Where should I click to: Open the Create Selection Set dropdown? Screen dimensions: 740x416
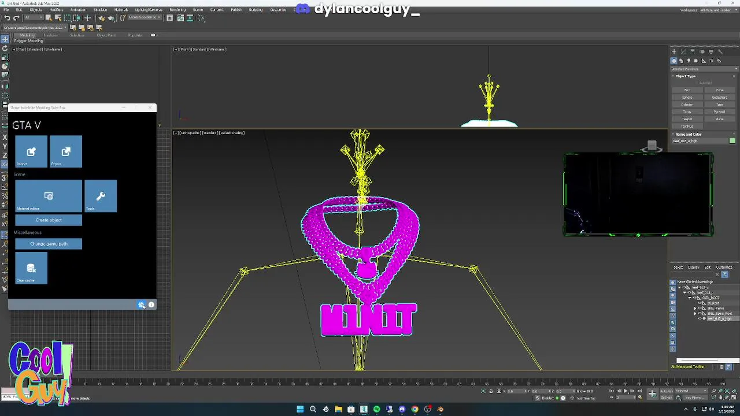(x=145, y=17)
